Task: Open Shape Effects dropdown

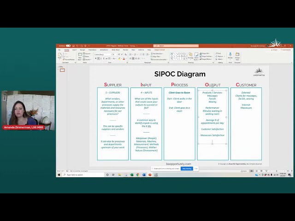Action: click(x=206, y=59)
